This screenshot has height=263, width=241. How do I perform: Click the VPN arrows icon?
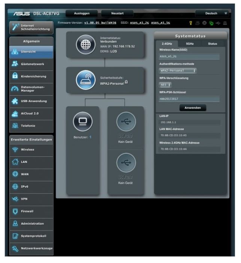tap(15, 199)
